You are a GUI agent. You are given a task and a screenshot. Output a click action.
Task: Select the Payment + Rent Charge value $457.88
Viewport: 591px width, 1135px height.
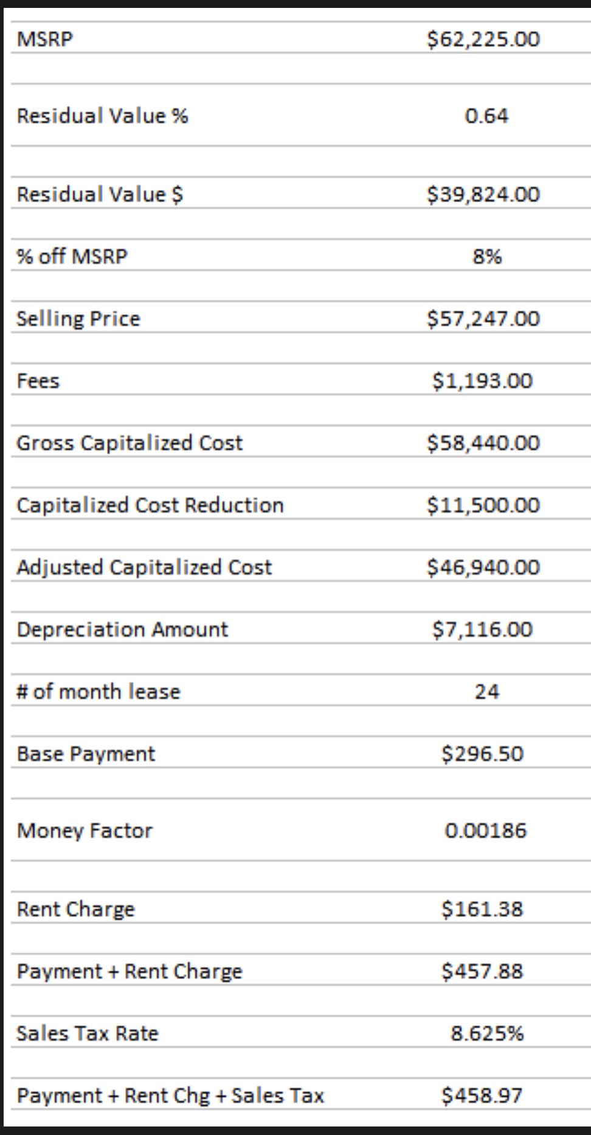483,971
